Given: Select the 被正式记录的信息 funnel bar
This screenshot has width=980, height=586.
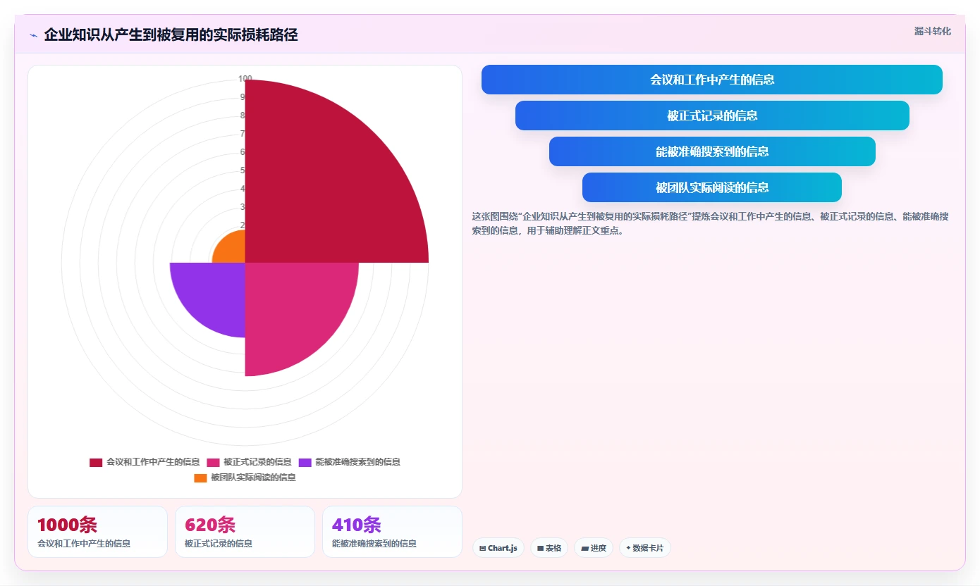Looking at the screenshot, I should [x=712, y=116].
